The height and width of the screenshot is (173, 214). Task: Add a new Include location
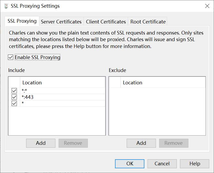pyautogui.click(x=41, y=143)
